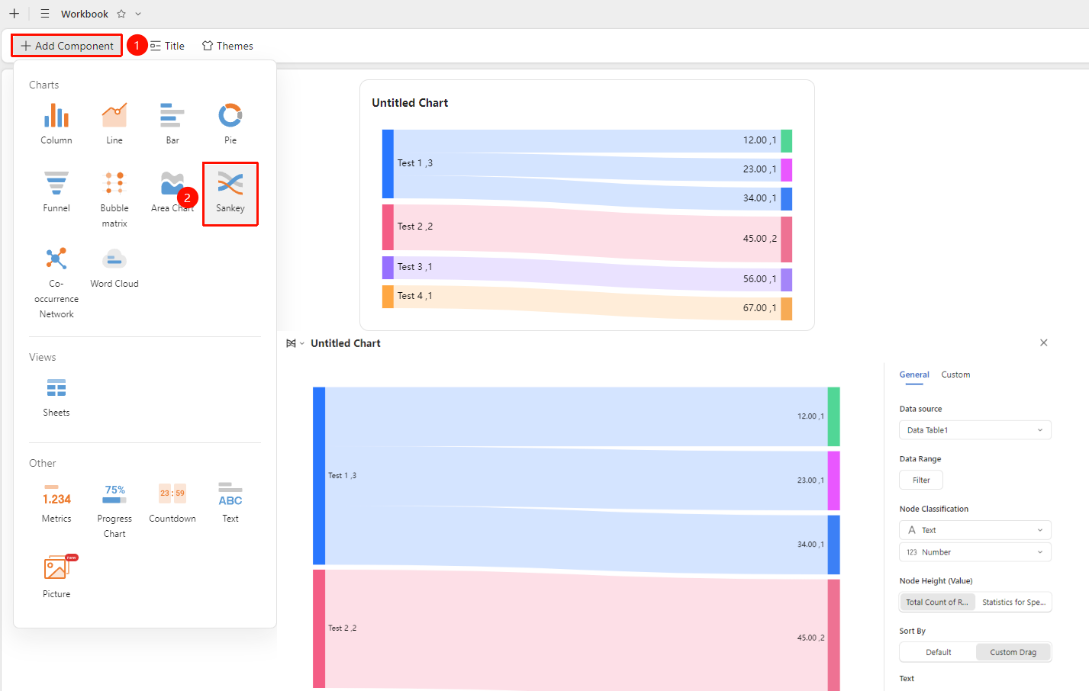Insert a Bubble matrix chart
This screenshot has height=691, width=1089.
click(x=114, y=198)
